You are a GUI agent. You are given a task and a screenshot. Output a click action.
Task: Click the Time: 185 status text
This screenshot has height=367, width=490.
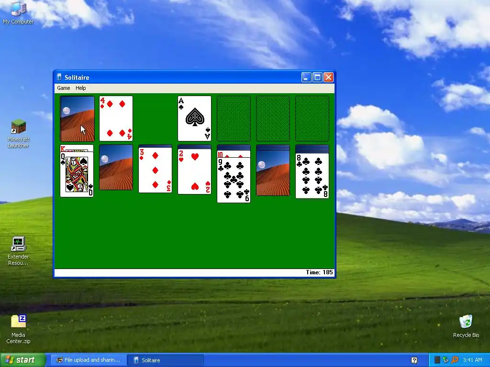pyautogui.click(x=319, y=272)
